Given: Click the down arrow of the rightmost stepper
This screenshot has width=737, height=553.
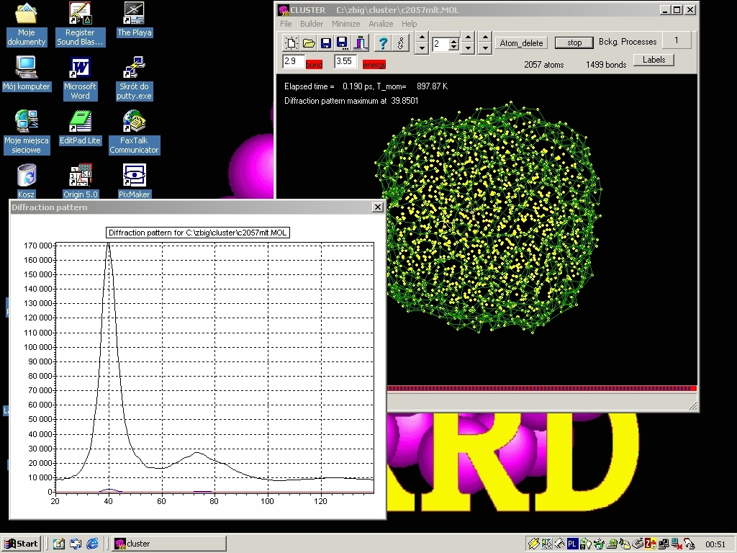Looking at the screenshot, I should tap(485, 48).
